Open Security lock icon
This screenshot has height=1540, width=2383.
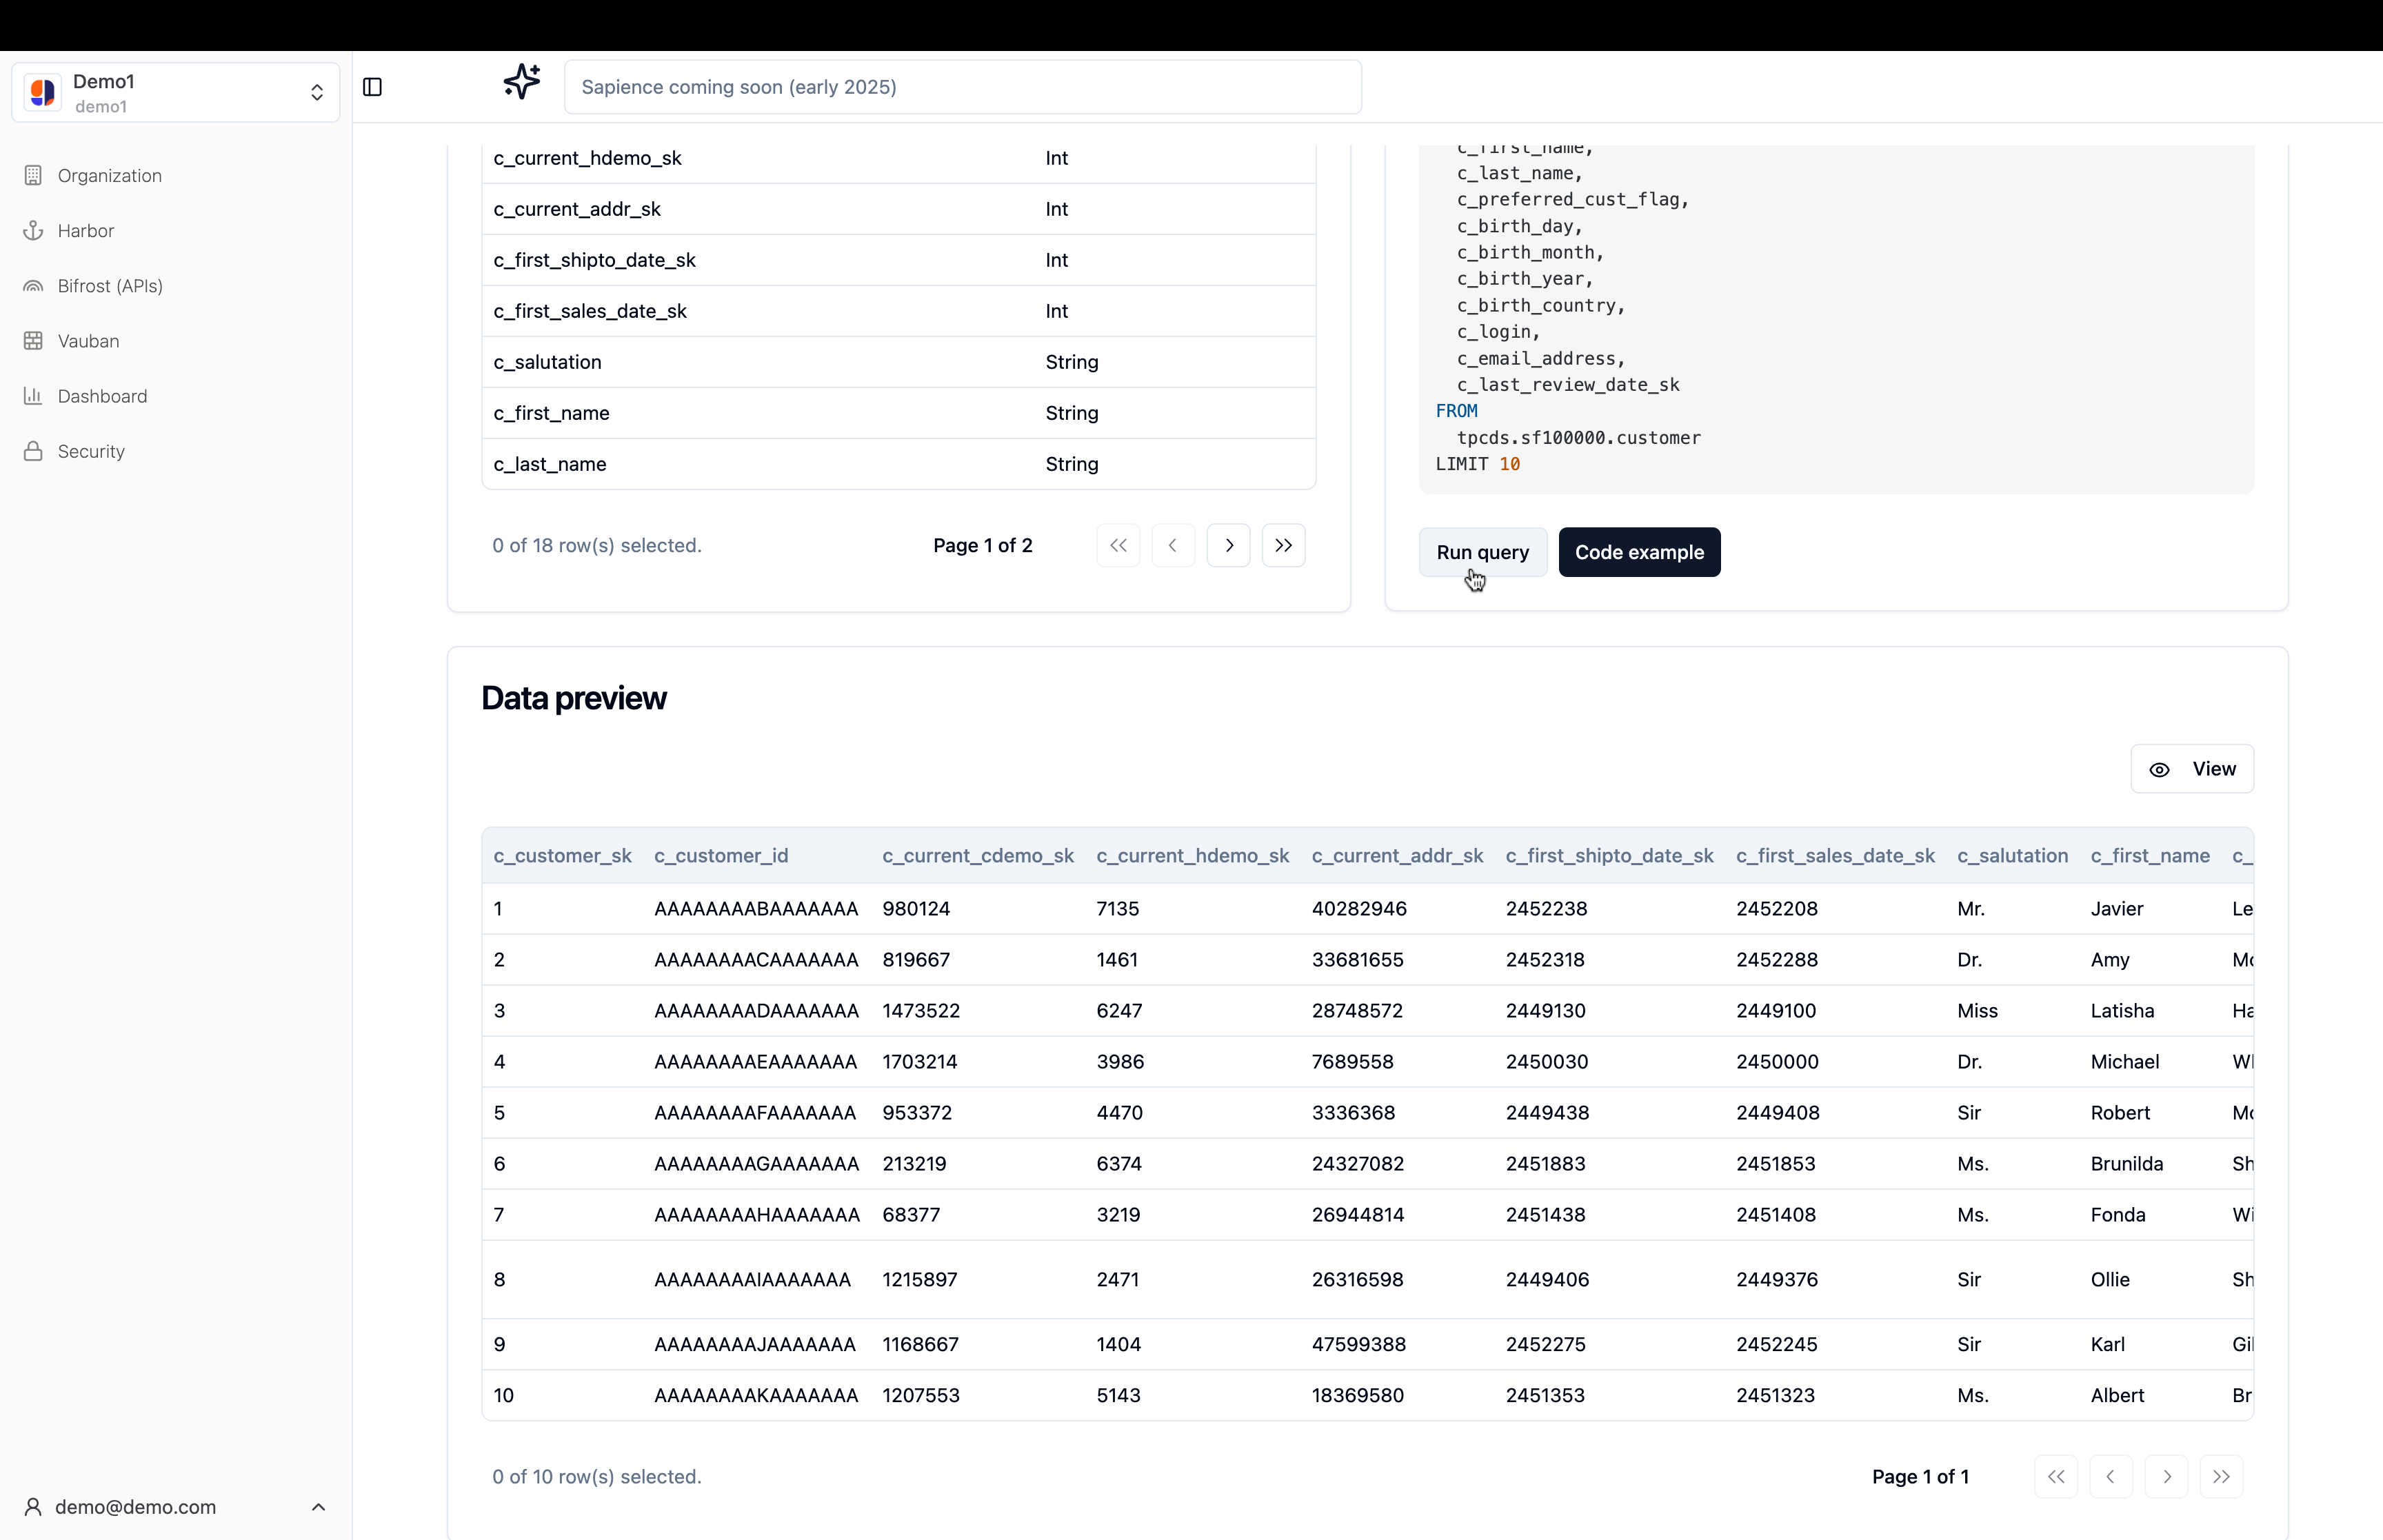(x=33, y=451)
